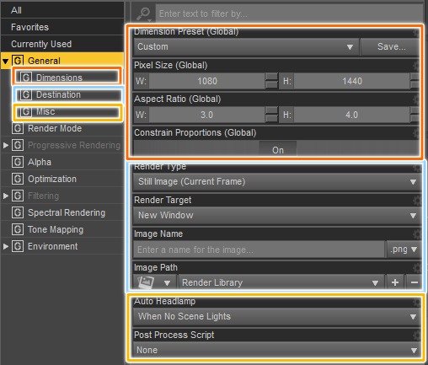
Task: Open the Render Library path dropdown
Action: pos(281,282)
